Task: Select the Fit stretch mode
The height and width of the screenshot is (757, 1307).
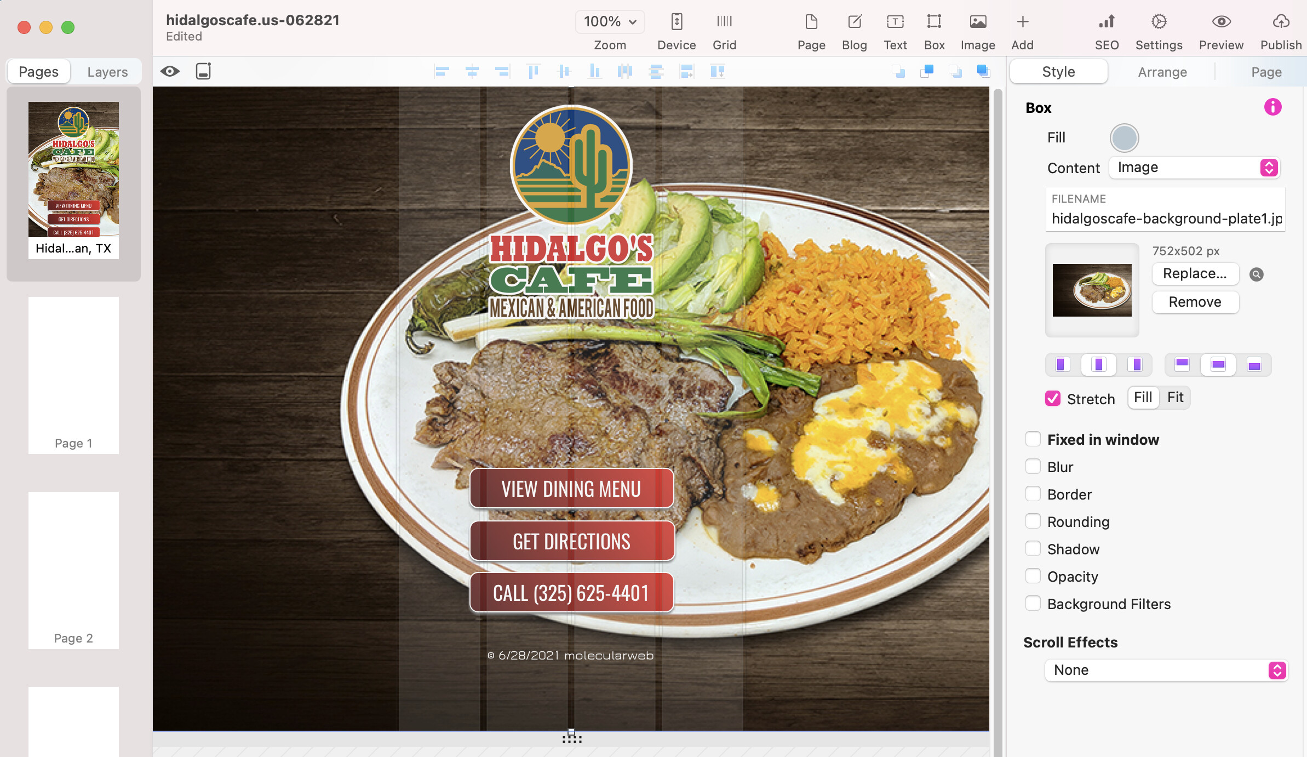Action: 1175,397
